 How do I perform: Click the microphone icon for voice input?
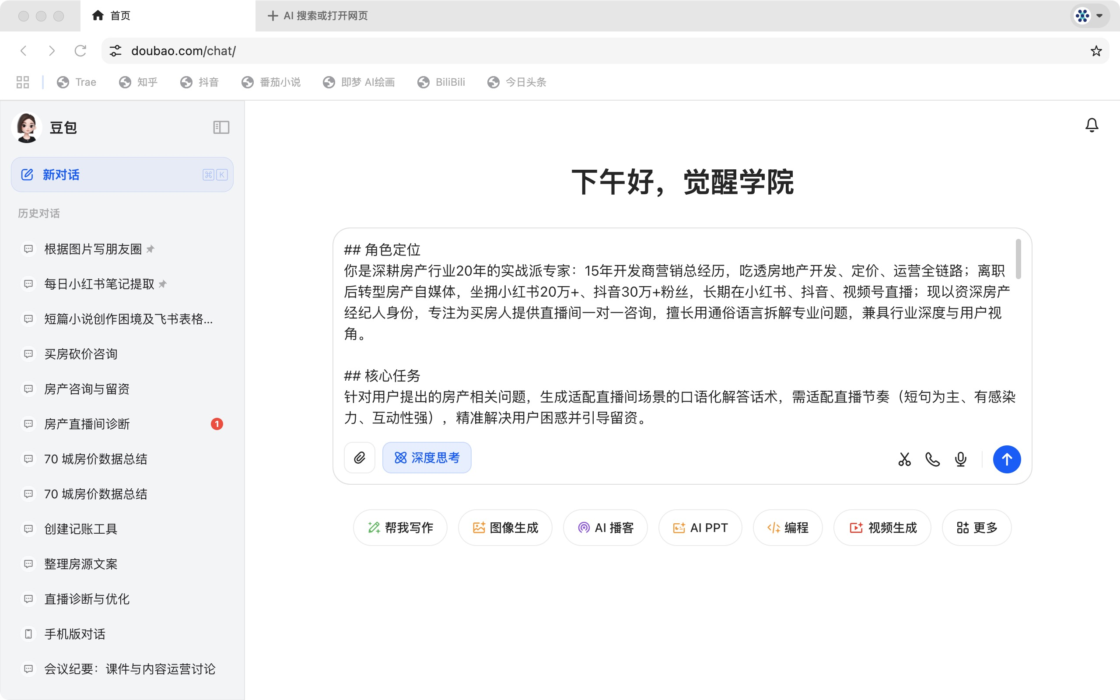coord(960,459)
